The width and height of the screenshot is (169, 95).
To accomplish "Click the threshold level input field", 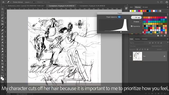I will [x=120, y=17].
